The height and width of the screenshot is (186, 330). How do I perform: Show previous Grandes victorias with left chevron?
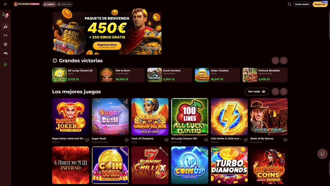click(275, 61)
